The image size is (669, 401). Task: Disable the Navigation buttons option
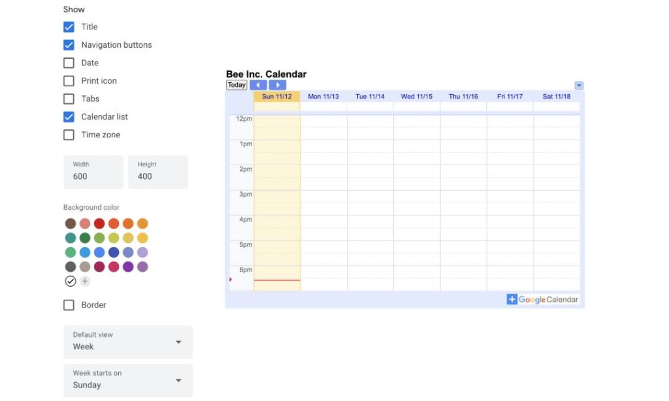(69, 44)
